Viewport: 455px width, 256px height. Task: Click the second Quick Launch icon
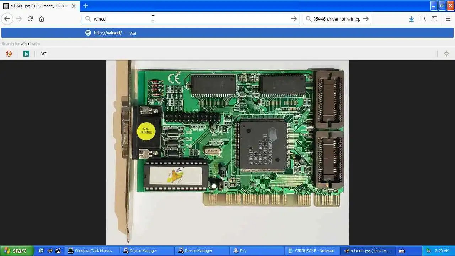coord(50,251)
